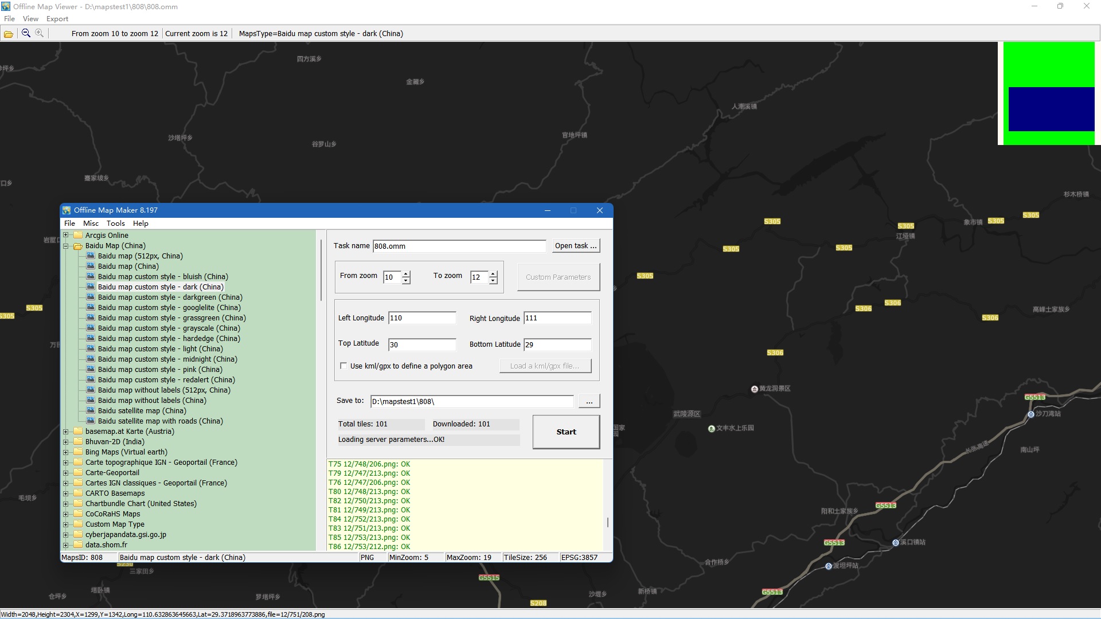Select Baidu map custom style - bluish
The height and width of the screenshot is (619, 1101).
click(x=163, y=277)
